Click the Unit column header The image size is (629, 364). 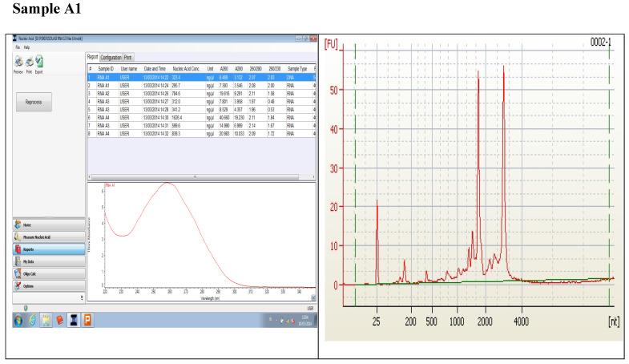pyautogui.click(x=210, y=69)
